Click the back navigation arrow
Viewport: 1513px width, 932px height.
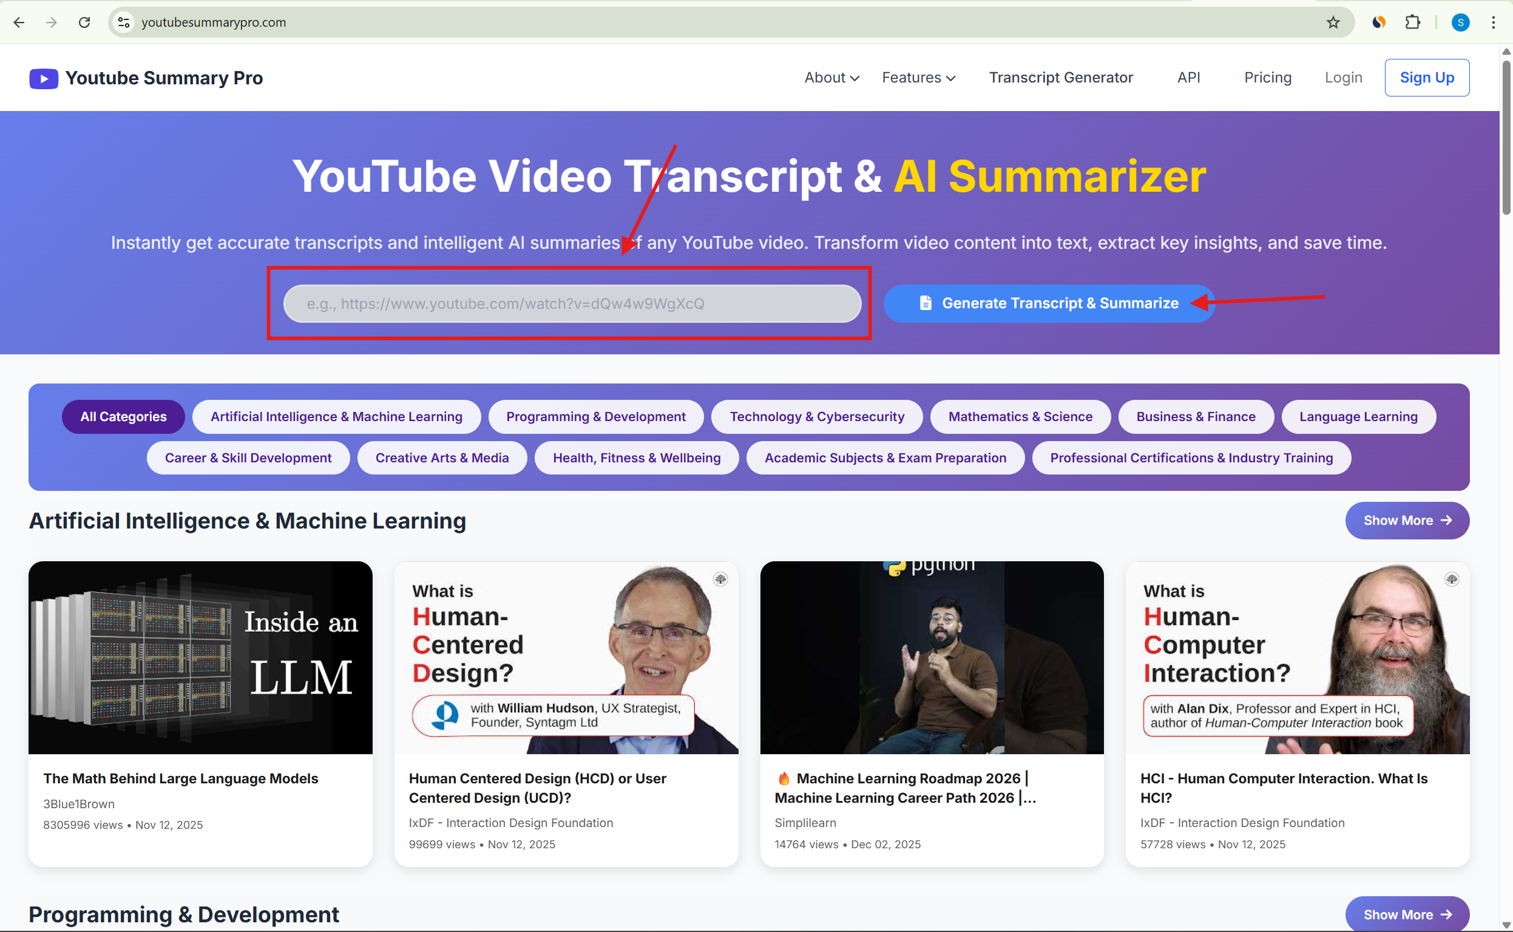pyautogui.click(x=19, y=22)
